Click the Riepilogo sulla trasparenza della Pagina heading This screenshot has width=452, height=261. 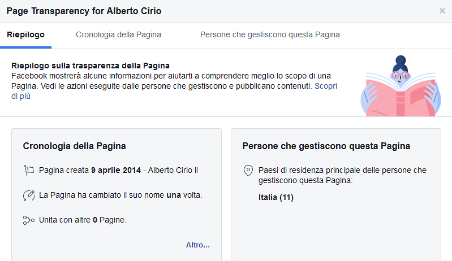click(90, 66)
